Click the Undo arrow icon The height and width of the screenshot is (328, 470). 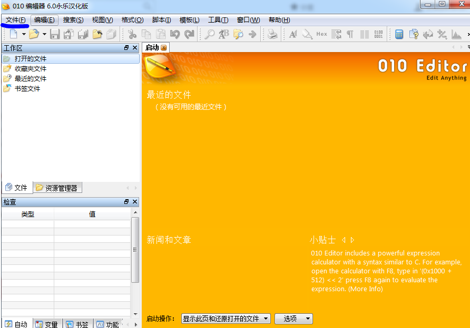(x=175, y=34)
